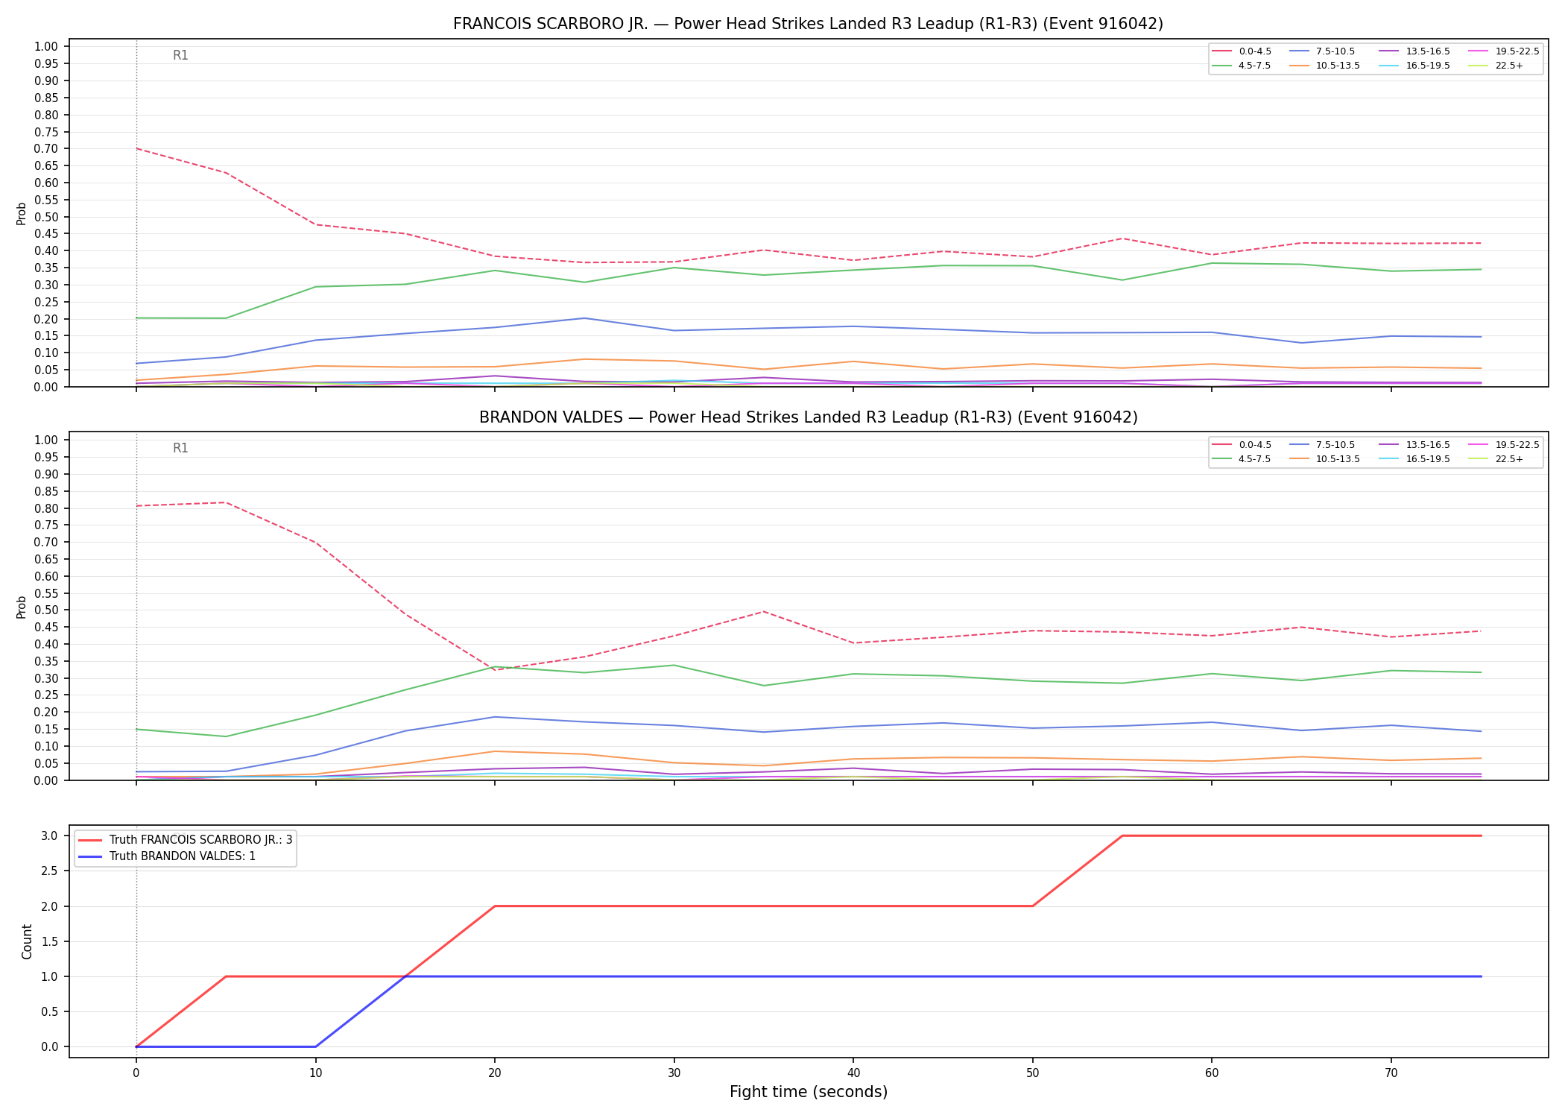Screen dimensions: 1565x1118
Task: Click the Francois Scarboro Jr. chart title
Action: tap(808, 24)
